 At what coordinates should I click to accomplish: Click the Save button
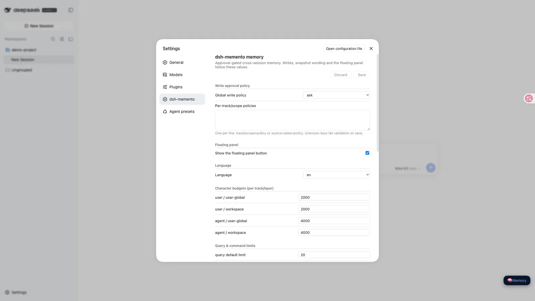(x=362, y=75)
